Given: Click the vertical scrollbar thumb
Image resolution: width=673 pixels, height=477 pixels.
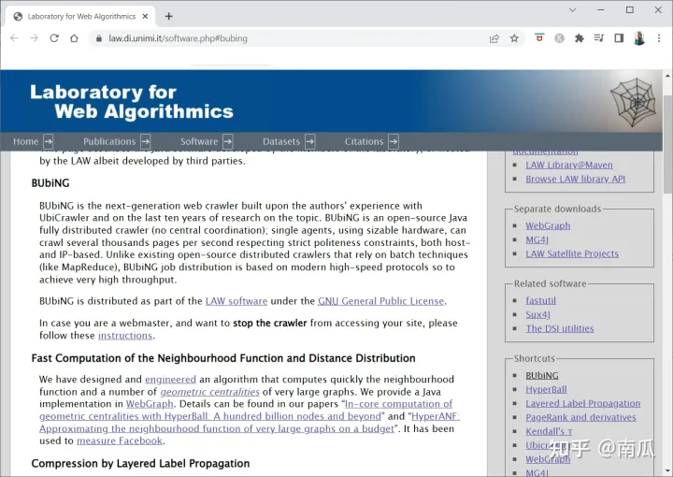Looking at the screenshot, I should click(x=667, y=144).
